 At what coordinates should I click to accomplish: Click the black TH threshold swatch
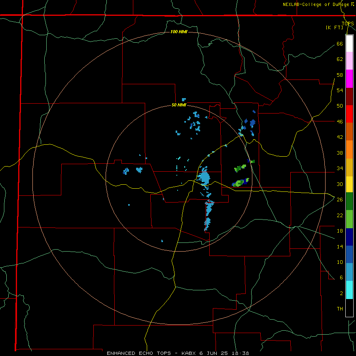tap(349, 308)
